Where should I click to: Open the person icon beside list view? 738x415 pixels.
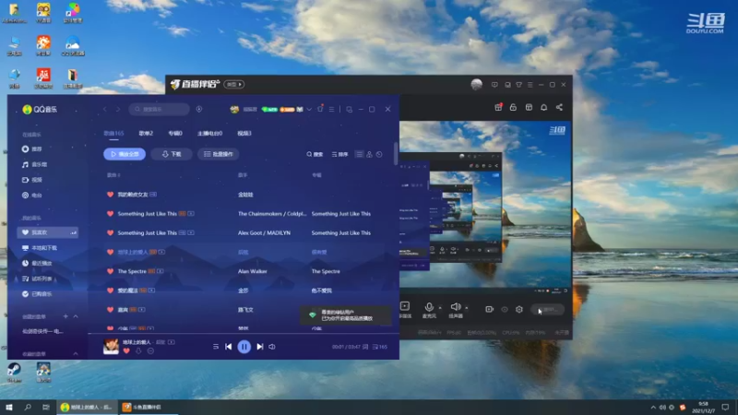[370, 154]
